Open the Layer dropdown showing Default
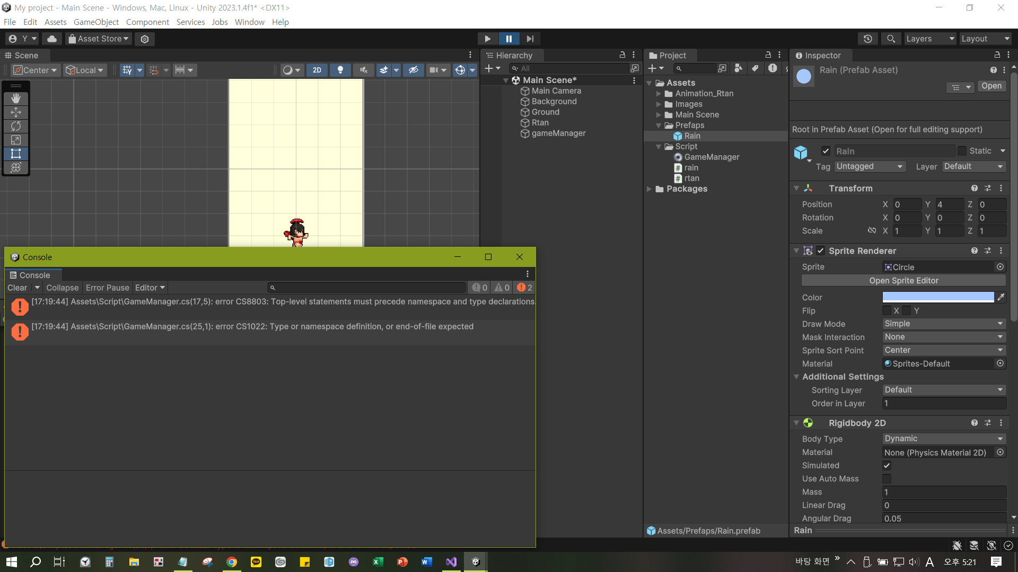 (x=974, y=167)
